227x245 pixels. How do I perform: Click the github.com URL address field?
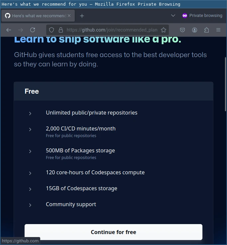[x=112, y=30]
